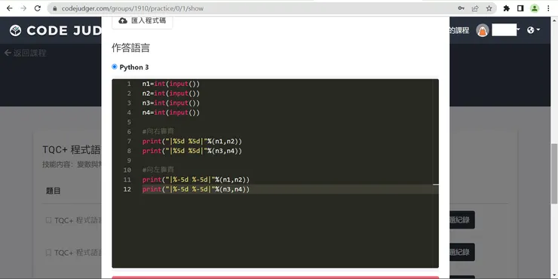Click the first 題紀錄 button behind dialog
Screen dimensions: 558x279
462,220
